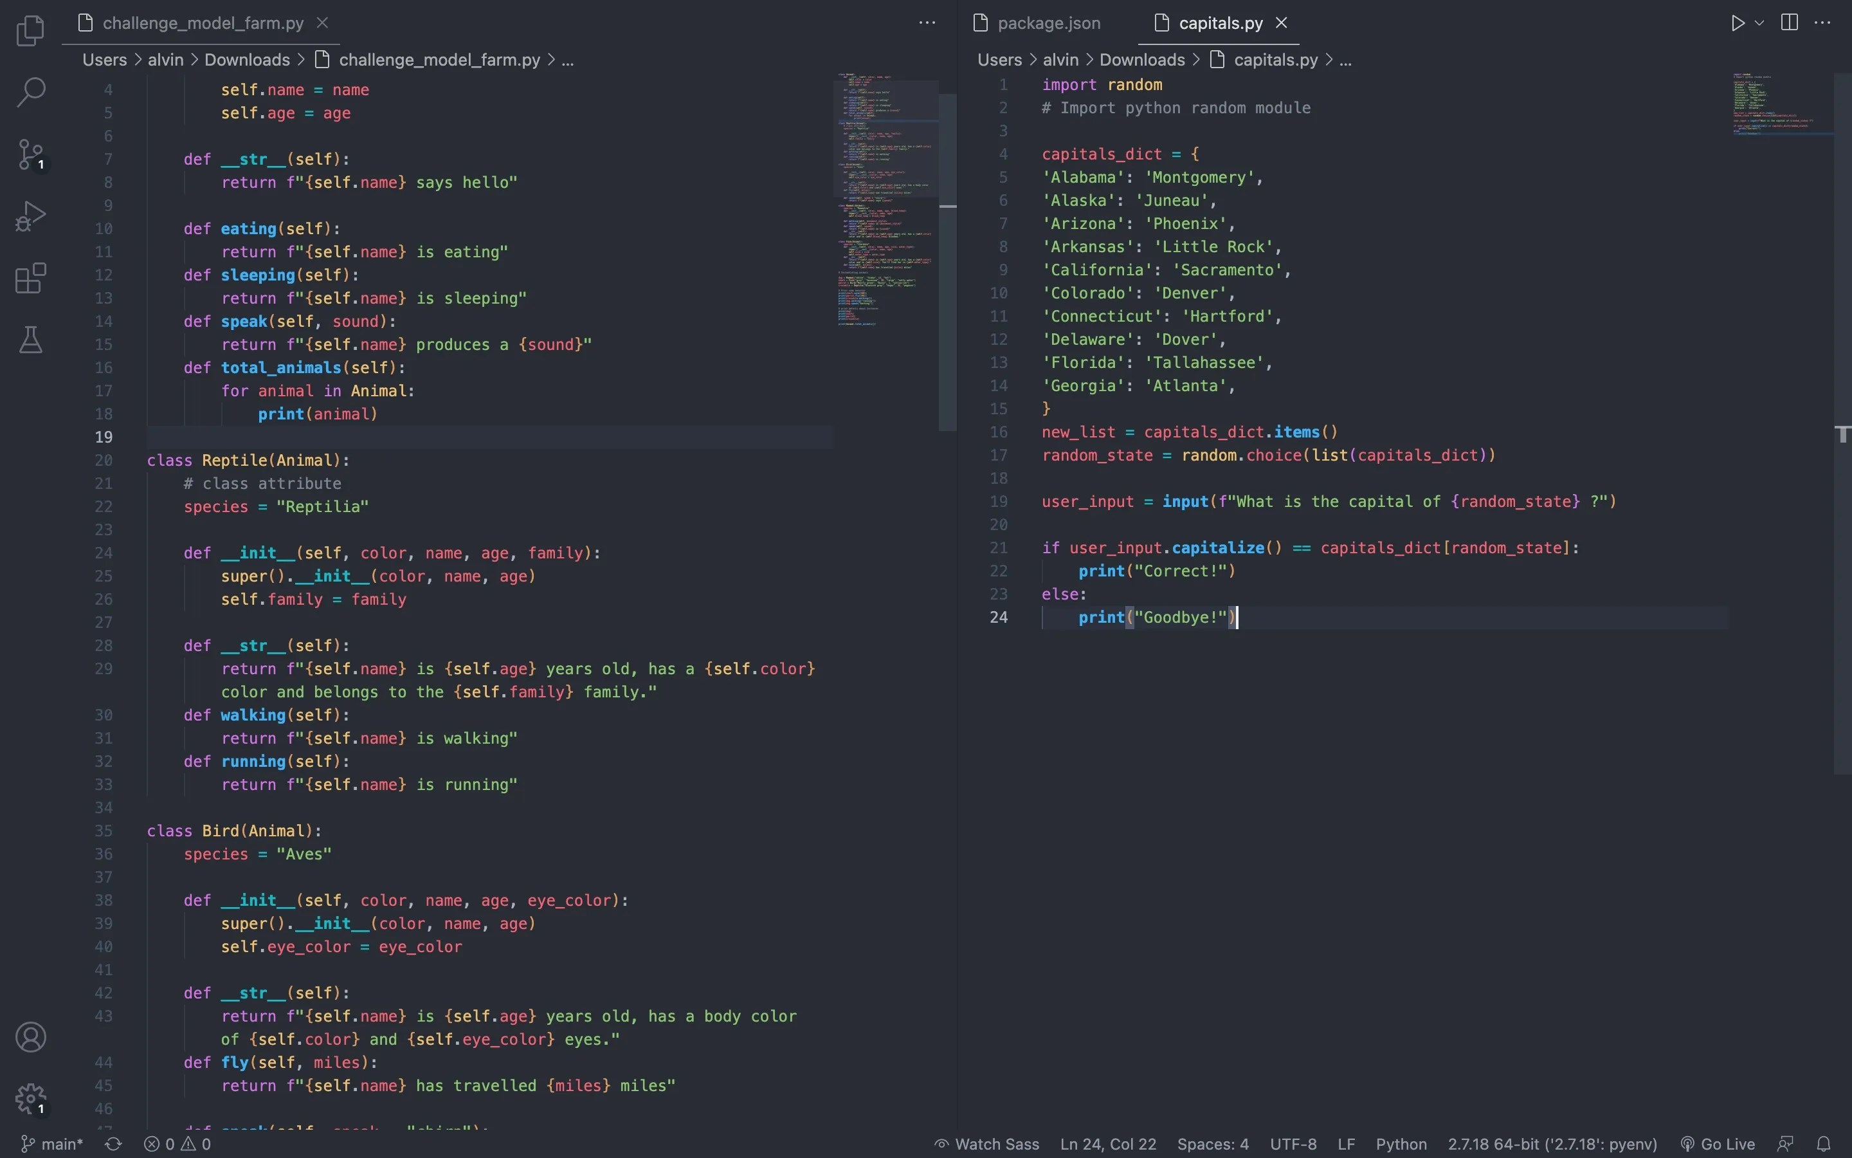Click the main* git branch button

(x=51, y=1144)
